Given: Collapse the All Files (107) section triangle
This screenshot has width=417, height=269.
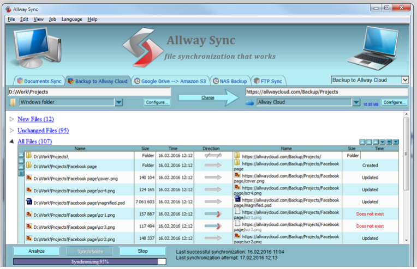Looking at the screenshot, I should click(x=11, y=142).
